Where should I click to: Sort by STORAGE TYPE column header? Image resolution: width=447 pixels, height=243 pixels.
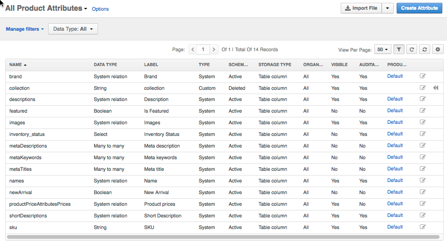275,65
